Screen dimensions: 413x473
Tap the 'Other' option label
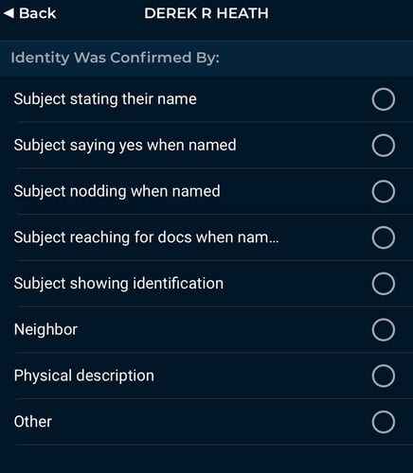33,422
